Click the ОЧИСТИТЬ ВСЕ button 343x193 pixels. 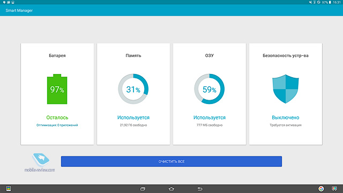click(x=171, y=161)
